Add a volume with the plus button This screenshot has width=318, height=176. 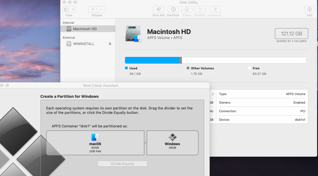pyautogui.click(x=93, y=9)
